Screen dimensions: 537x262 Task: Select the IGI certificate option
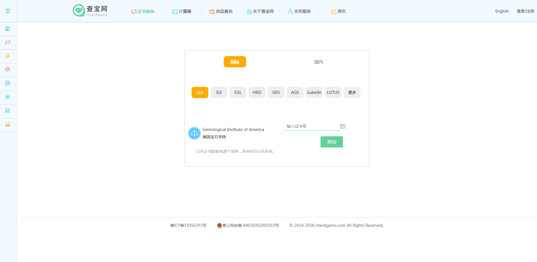[x=219, y=92]
